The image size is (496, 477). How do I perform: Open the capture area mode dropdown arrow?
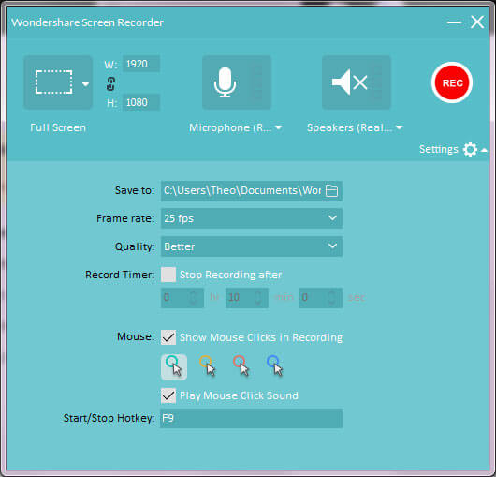[x=85, y=84]
